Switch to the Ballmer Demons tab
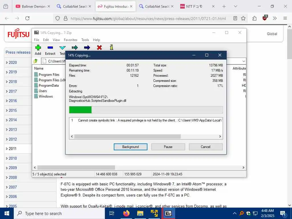Image resolution: width=292 pixels, height=219 pixels. point(33,7)
